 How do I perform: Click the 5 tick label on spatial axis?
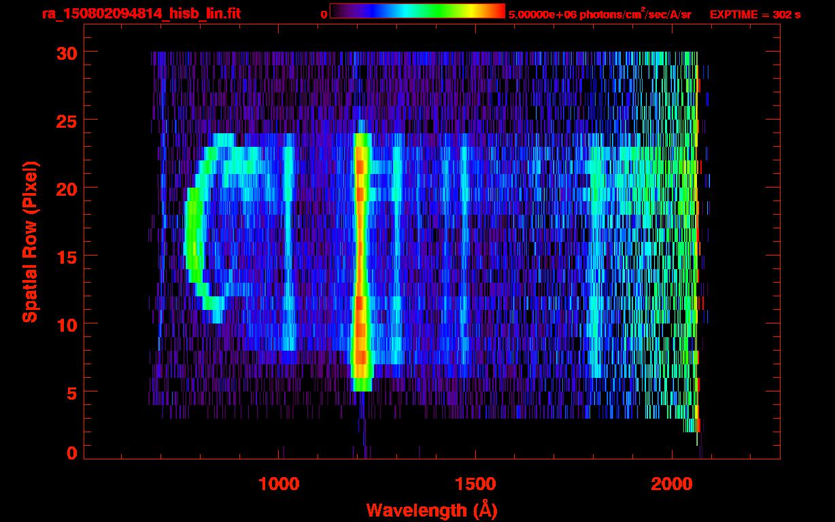pyautogui.click(x=71, y=392)
